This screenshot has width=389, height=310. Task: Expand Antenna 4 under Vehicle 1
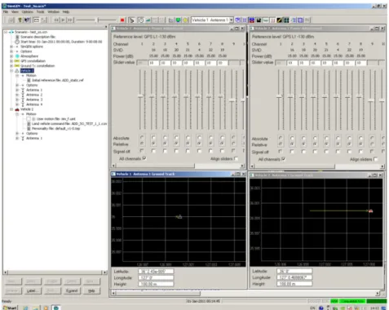[17, 104]
